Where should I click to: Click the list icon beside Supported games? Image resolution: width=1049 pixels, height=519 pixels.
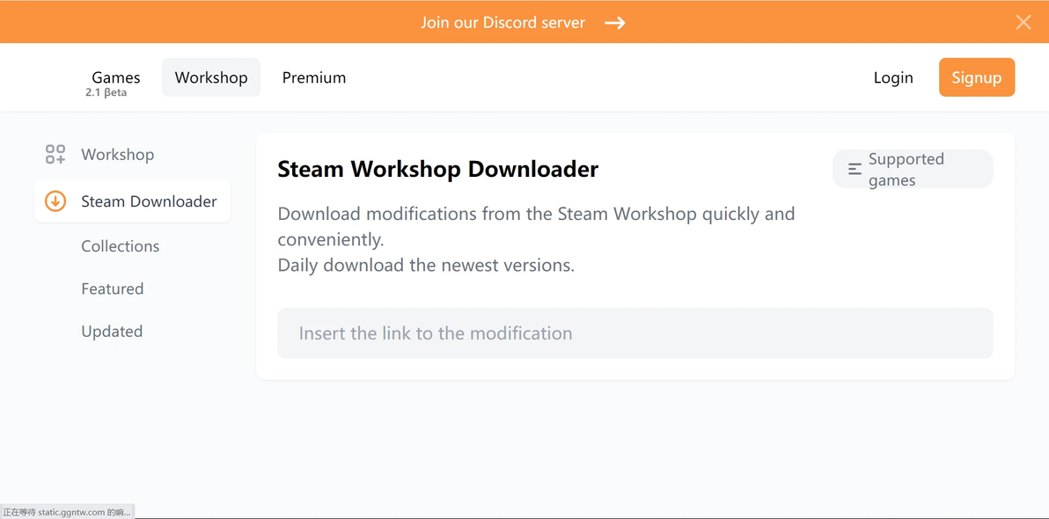click(855, 169)
